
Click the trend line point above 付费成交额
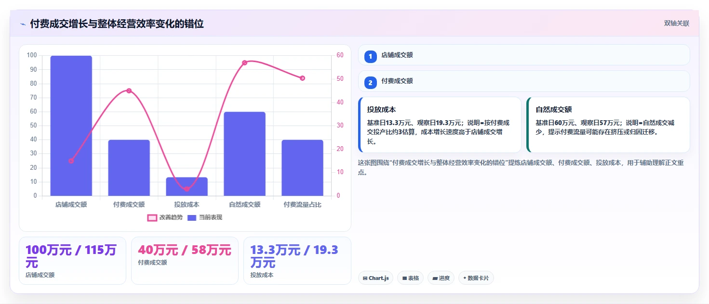[x=129, y=91]
